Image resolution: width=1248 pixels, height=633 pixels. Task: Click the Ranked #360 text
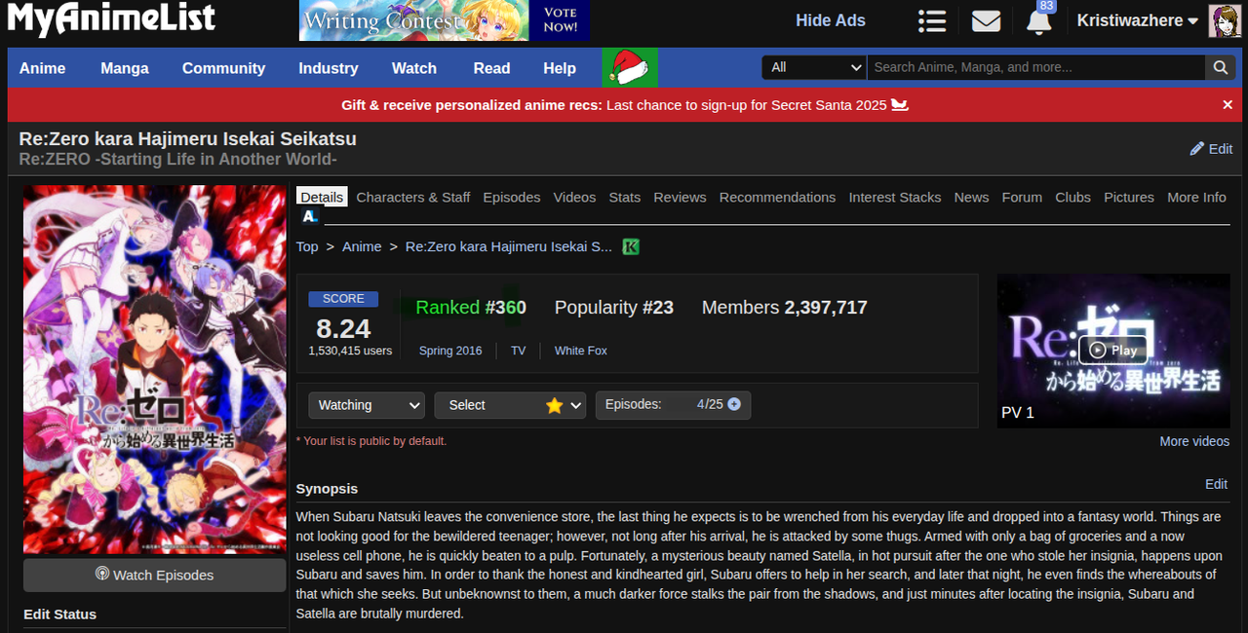[x=471, y=308]
